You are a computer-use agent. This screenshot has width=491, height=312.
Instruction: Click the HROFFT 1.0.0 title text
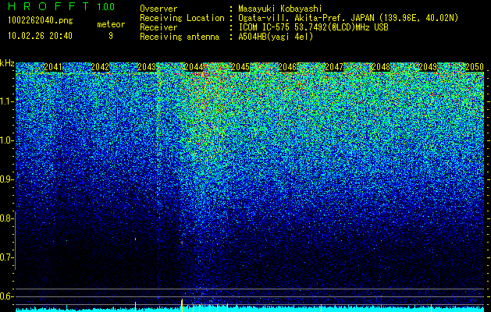[62, 6]
